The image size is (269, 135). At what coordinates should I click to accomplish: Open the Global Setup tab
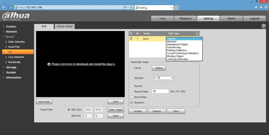[65, 26]
